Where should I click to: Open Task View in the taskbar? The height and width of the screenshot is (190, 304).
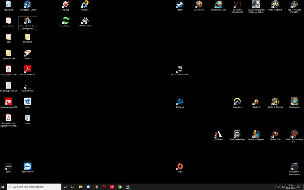coord(73,187)
